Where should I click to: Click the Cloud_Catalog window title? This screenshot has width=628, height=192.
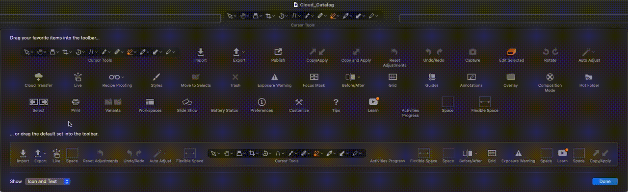[317, 4]
